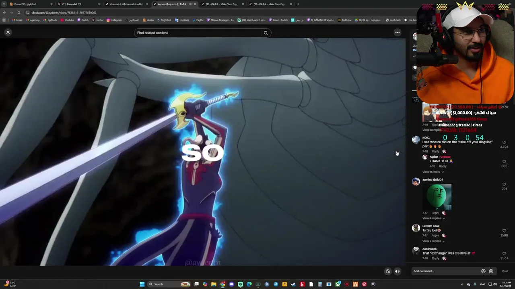
Task: Open the YouTube bookmark
Action: (67, 20)
